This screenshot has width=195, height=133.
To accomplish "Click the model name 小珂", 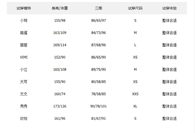I will (24, 20).
